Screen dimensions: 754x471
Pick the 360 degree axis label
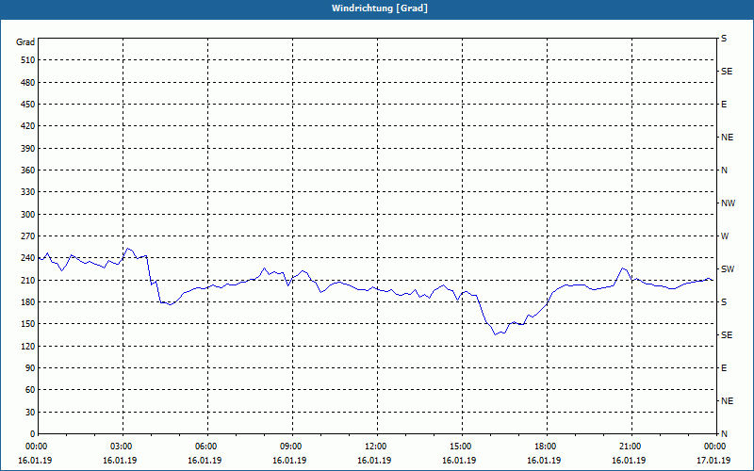28,171
